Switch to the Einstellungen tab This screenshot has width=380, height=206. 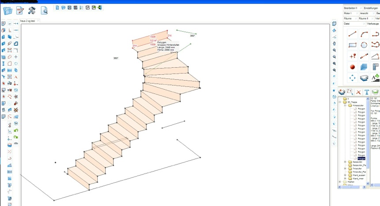coord(370,8)
